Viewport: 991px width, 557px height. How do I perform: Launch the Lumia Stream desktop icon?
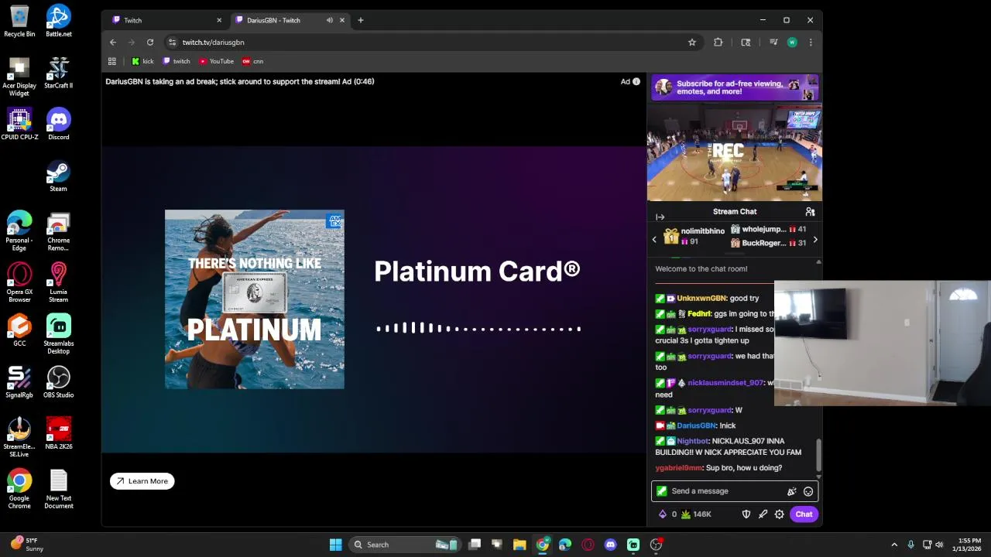(58, 282)
